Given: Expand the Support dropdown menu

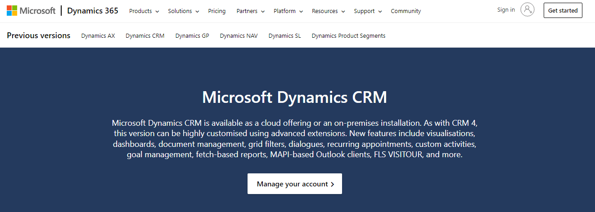Looking at the screenshot, I should point(368,11).
